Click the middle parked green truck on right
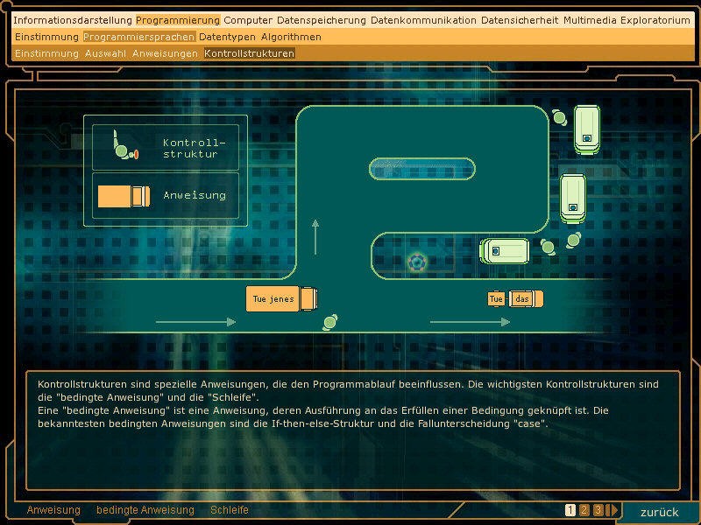The image size is (701, 525). [572, 198]
